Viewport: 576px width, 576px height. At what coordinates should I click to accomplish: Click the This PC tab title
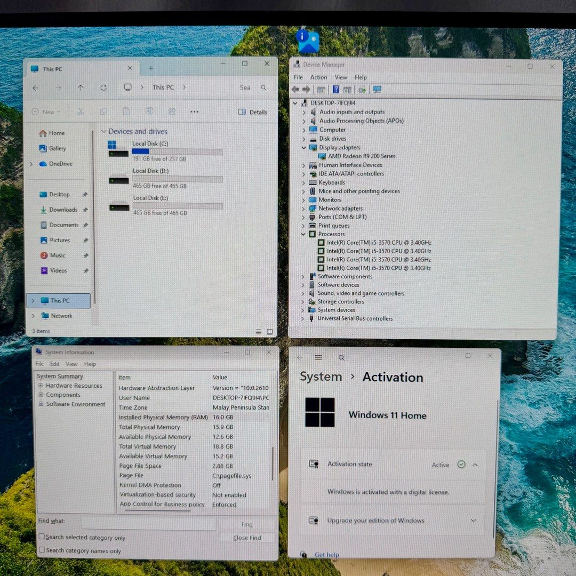pyautogui.click(x=52, y=69)
